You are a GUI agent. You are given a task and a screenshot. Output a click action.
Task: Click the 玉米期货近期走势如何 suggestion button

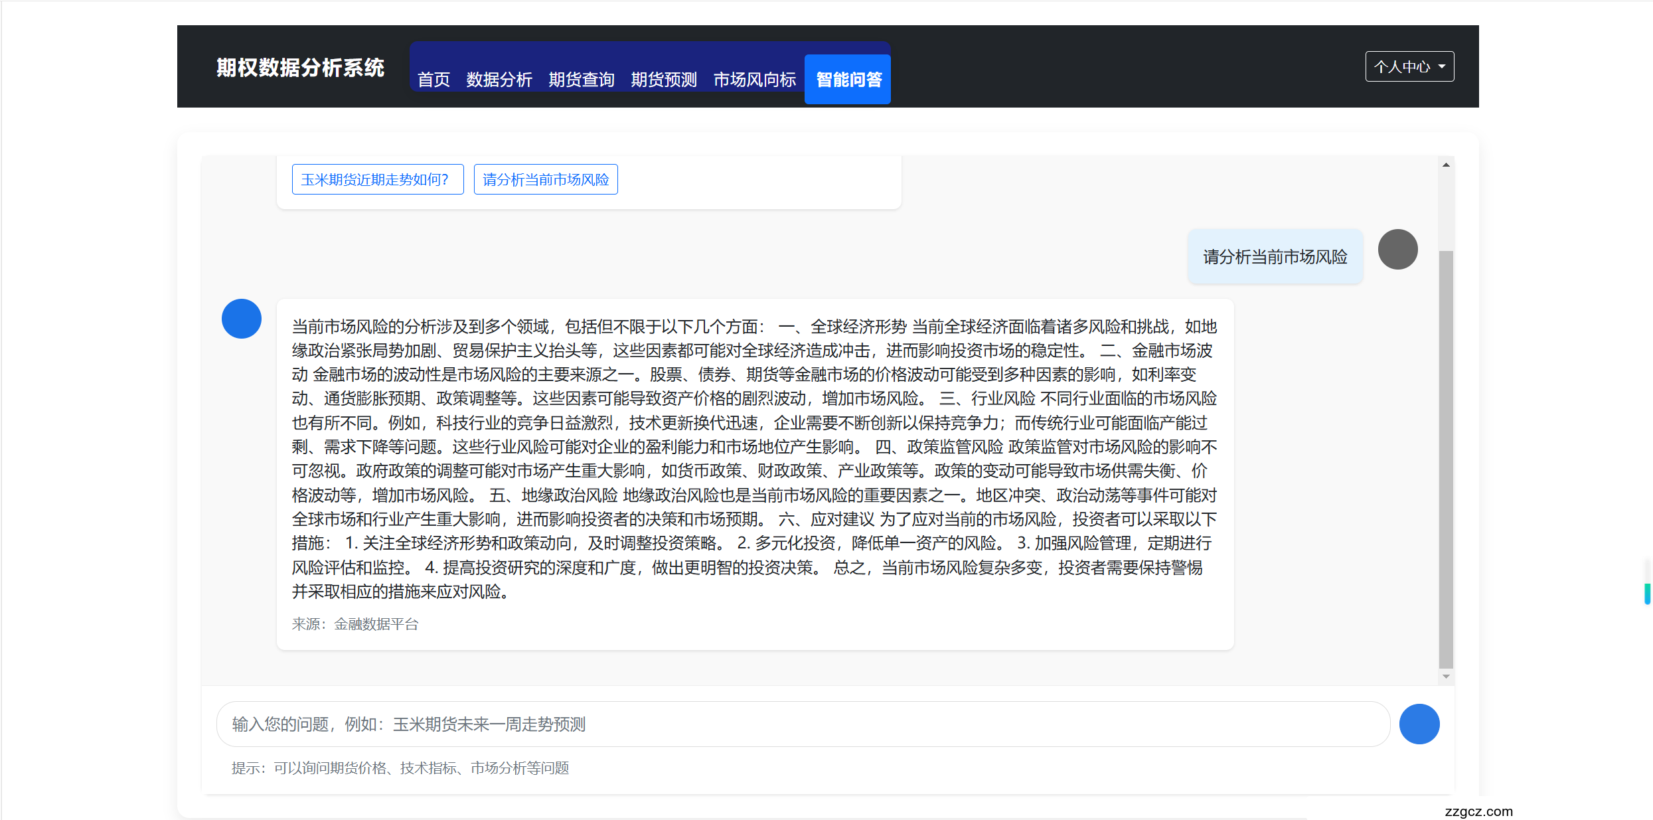click(377, 179)
